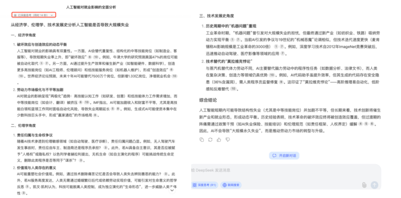Screen dimensions: 401x198
Task: Toggle the 深度思考 (R1) mode
Action: (x=205, y=185)
